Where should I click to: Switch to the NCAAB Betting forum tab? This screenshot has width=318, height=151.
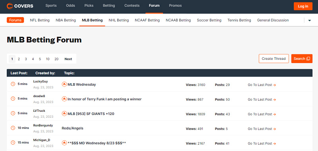tap(178, 20)
